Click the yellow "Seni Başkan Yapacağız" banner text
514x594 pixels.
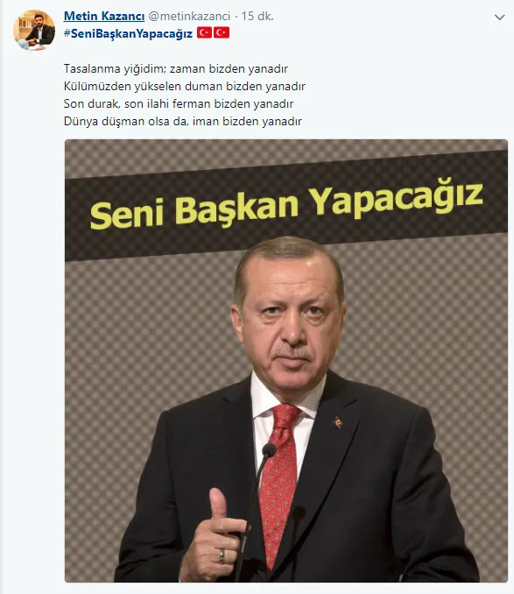point(286,207)
